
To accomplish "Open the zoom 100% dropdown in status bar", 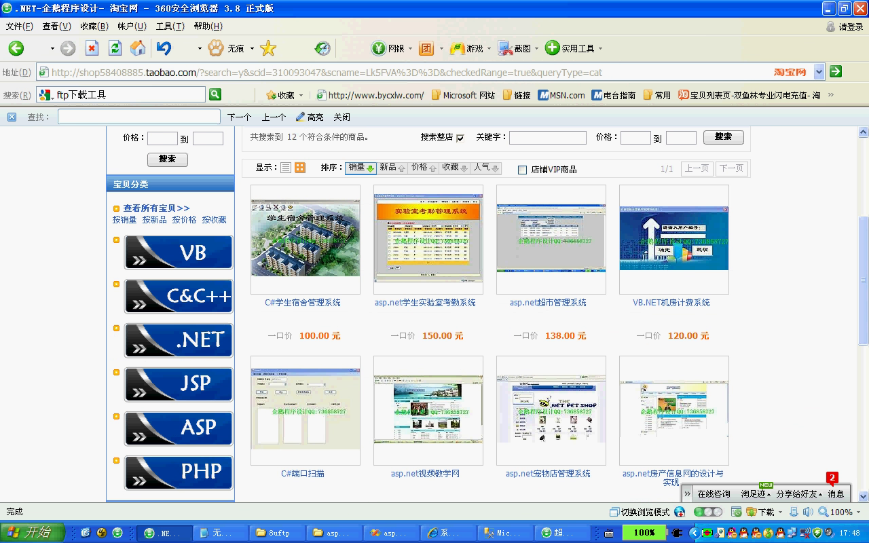I will coord(859,512).
